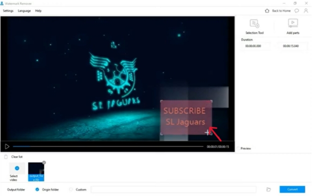Click the Clear list trash icon
312x196 pixels.
(x=6, y=157)
